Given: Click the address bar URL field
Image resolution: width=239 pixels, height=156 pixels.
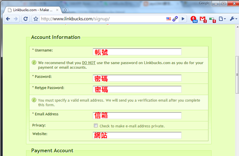Looking at the screenshot, I should (x=102, y=19).
